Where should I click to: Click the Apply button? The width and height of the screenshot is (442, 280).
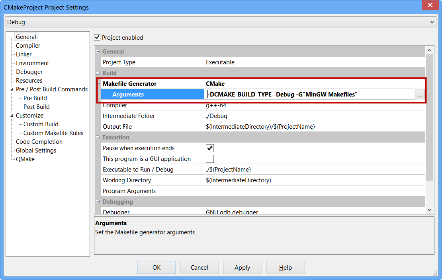pyautogui.click(x=243, y=267)
